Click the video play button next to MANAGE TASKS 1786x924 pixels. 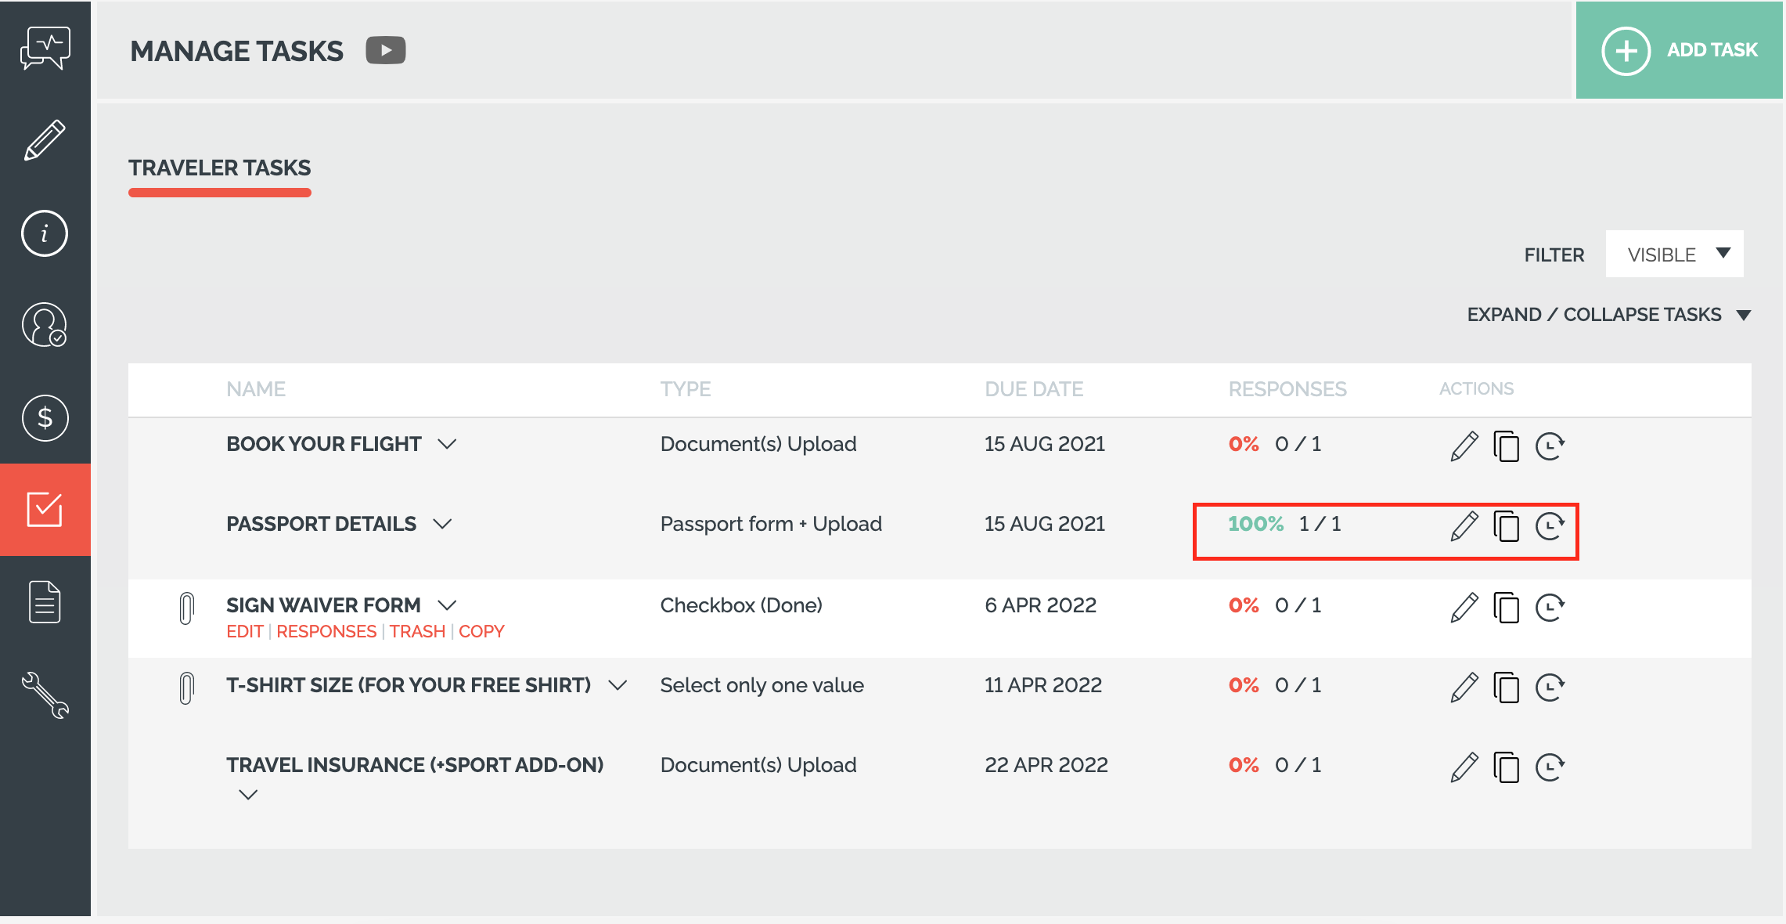(383, 49)
